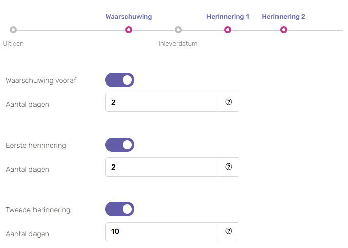Select the Inleverdatum timeline point
Viewport: 348px width, 248px height.
178,30
